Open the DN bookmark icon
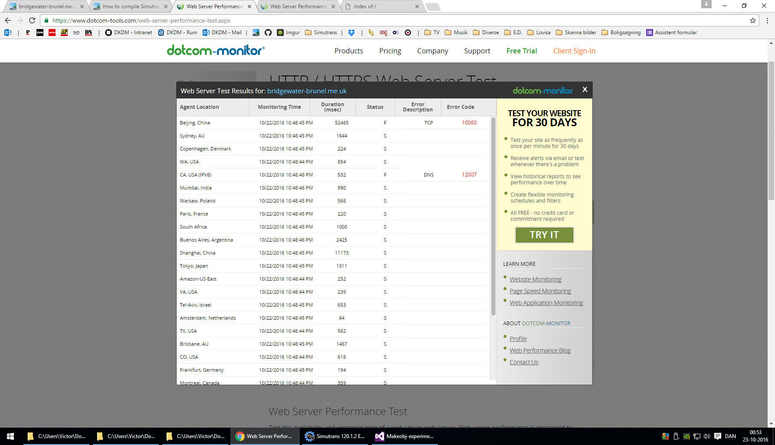The height and width of the screenshot is (445, 775). tap(89, 33)
